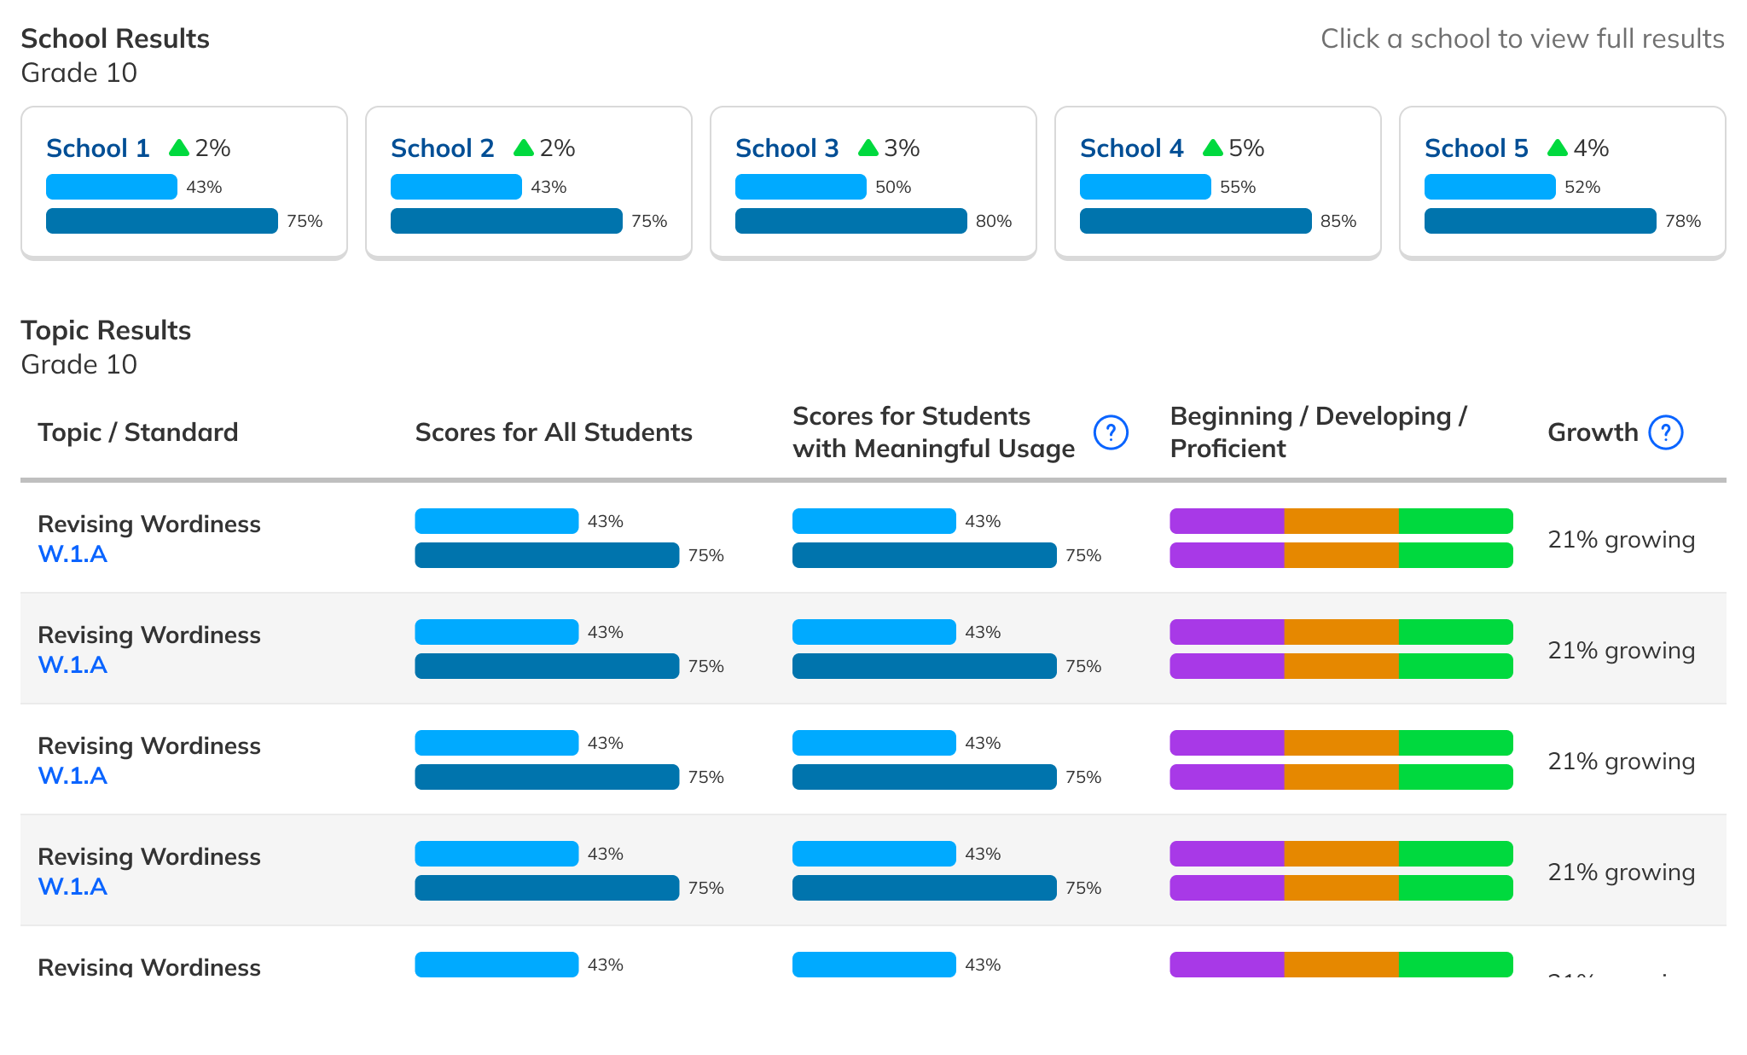Image resolution: width=1747 pixels, height=1055 pixels.
Task: Click first row's top purple Beginning segment
Action: 1227,521
